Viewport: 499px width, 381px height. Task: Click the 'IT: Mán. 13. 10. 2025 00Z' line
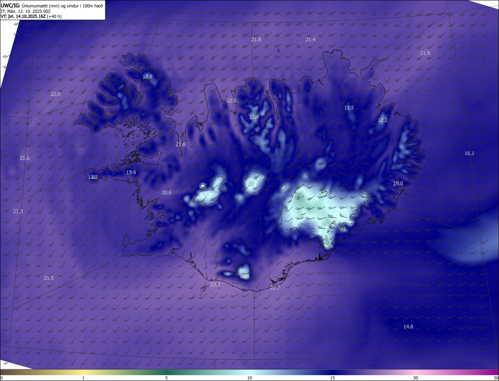26,11
